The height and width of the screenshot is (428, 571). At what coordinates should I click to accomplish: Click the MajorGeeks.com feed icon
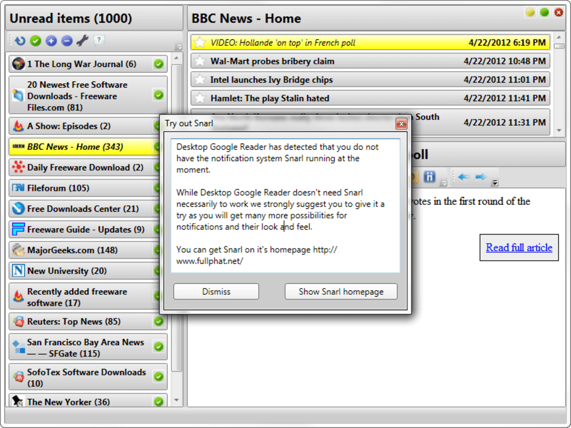[x=18, y=250]
